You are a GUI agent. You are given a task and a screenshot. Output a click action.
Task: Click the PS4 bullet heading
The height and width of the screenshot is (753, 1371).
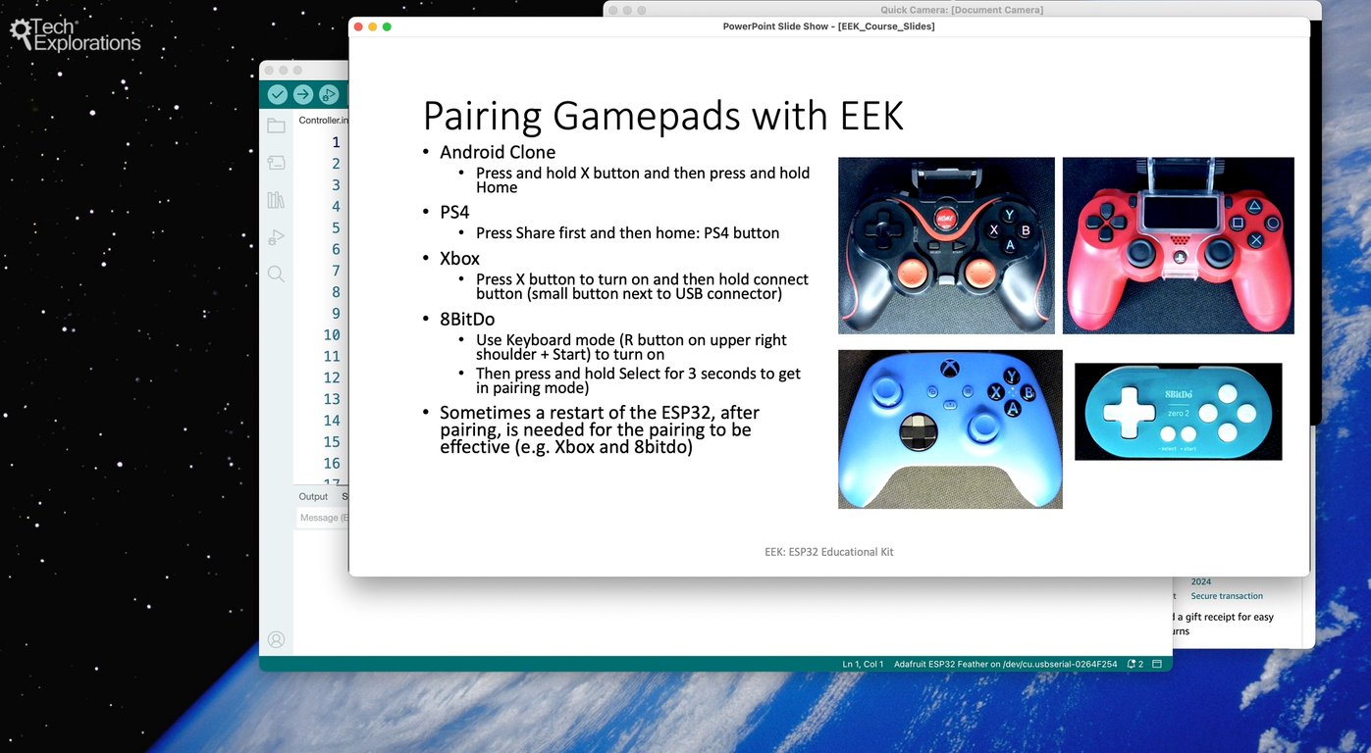tap(454, 212)
